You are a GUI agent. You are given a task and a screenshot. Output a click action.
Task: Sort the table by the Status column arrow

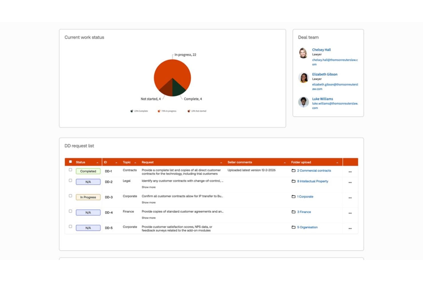click(x=97, y=163)
